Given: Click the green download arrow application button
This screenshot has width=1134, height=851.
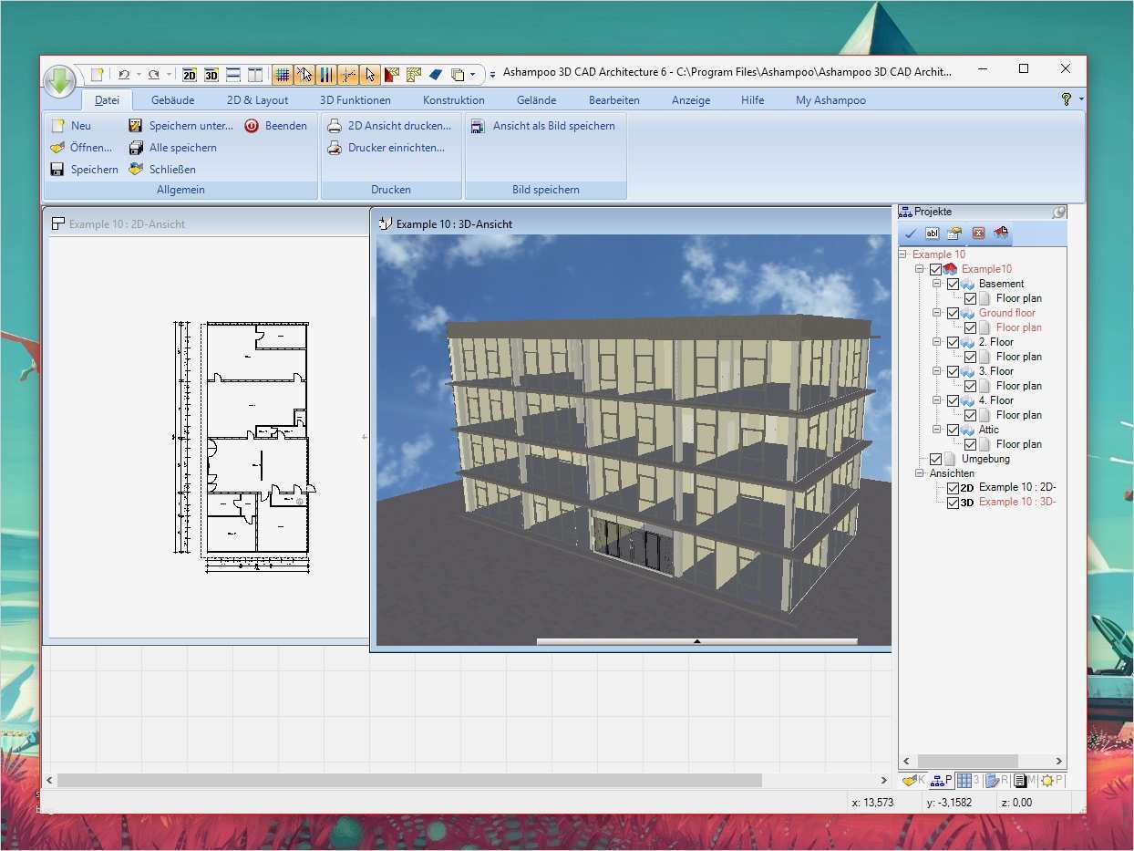Looking at the screenshot, I should pos(60,81).
